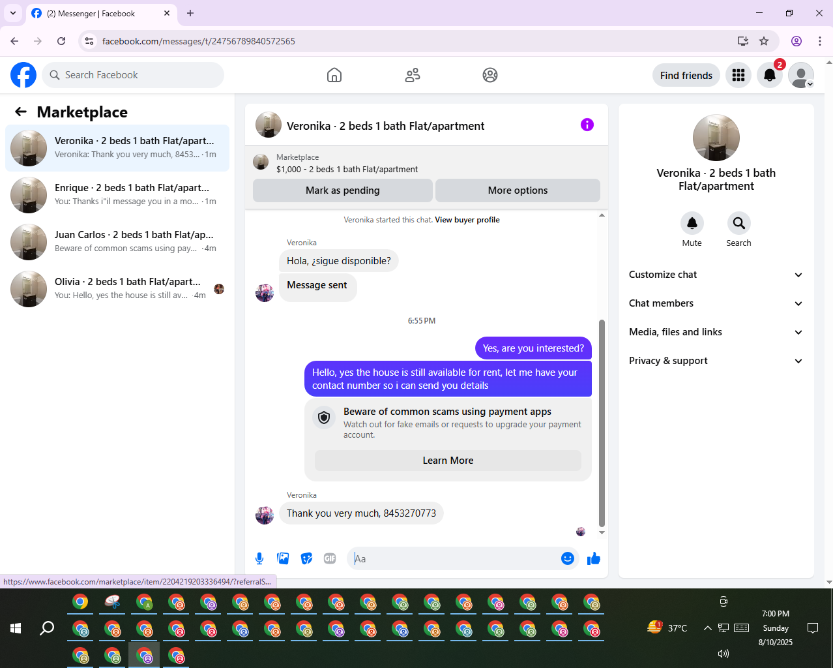Expand Customize chat section
This screenshot has width=833, height=668.
tap(716, 275)
